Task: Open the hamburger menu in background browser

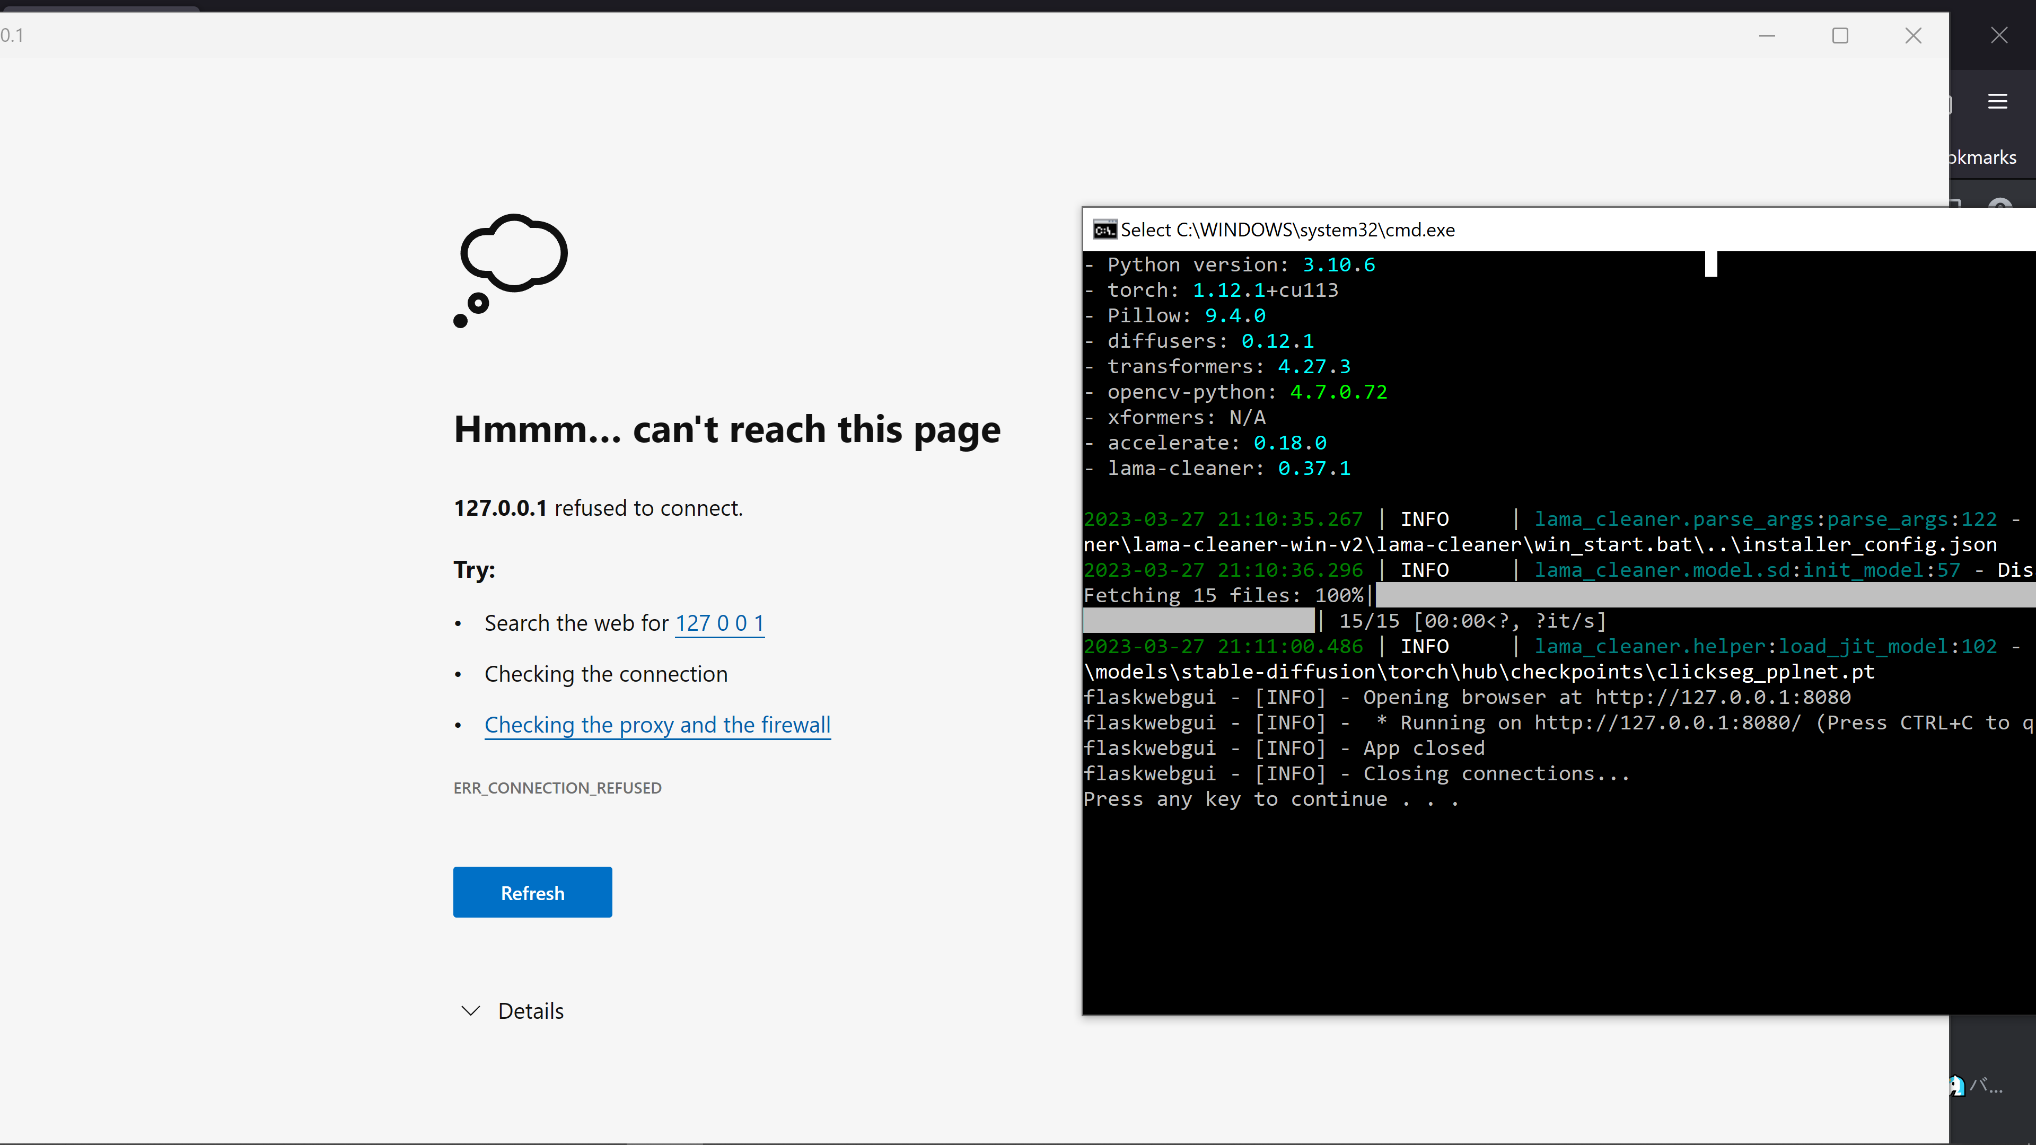Action: [x=1997, y=101]
